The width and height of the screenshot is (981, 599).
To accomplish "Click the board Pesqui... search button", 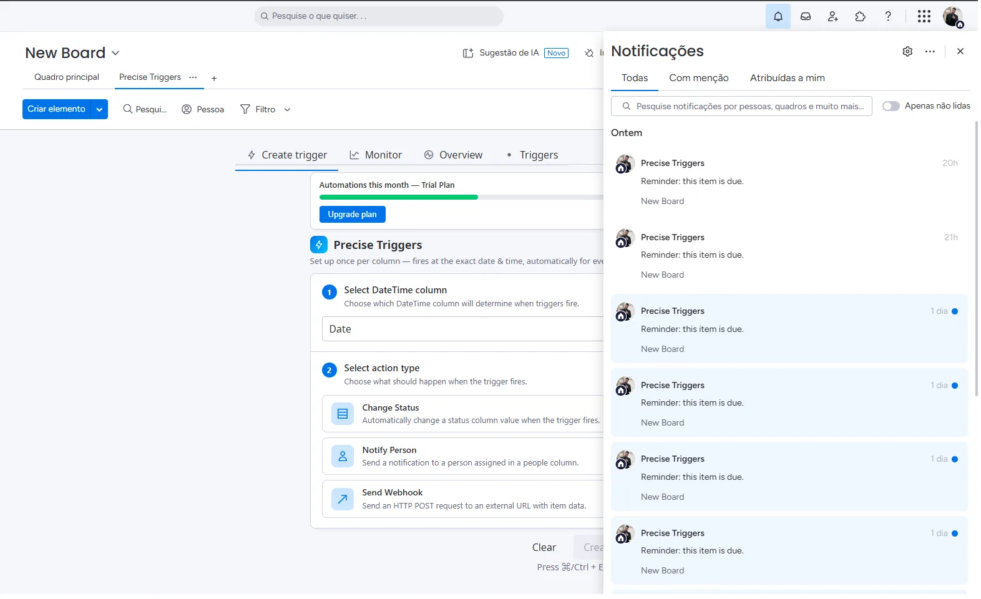I will (145, 109).
